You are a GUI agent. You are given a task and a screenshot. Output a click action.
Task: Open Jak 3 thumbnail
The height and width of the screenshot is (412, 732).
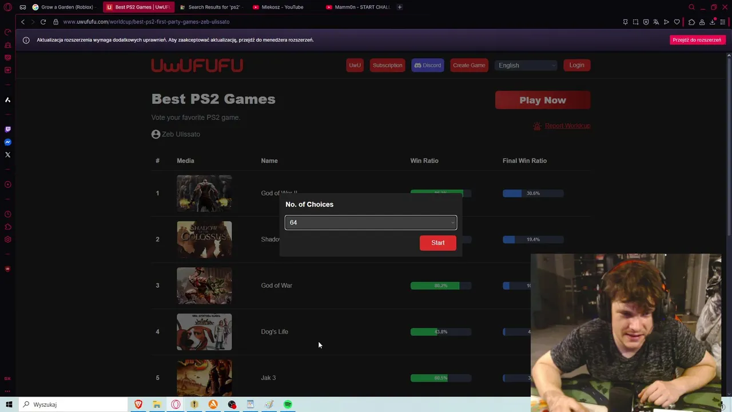[204, 378]
